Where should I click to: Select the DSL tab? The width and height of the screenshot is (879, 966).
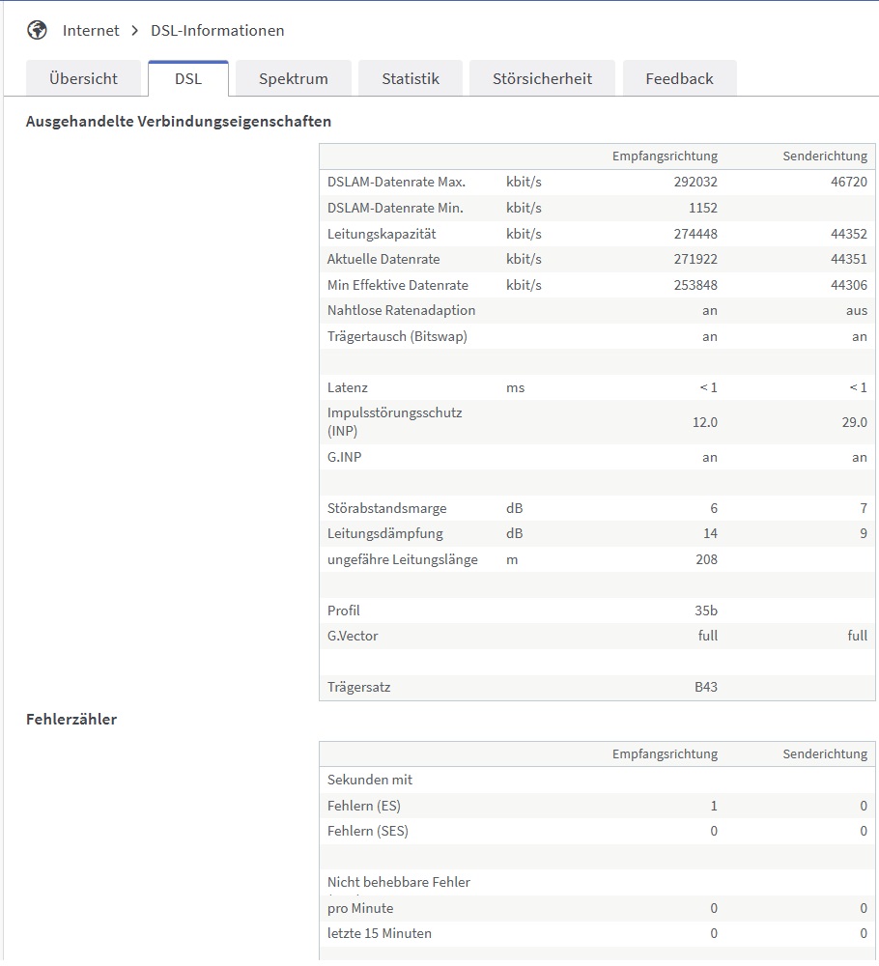(x=188, y=79)
